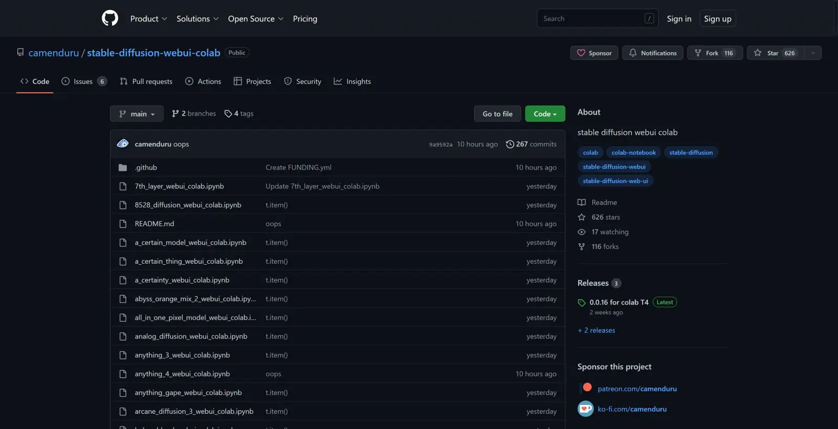Click file icon beside README.md

[123, 224]
